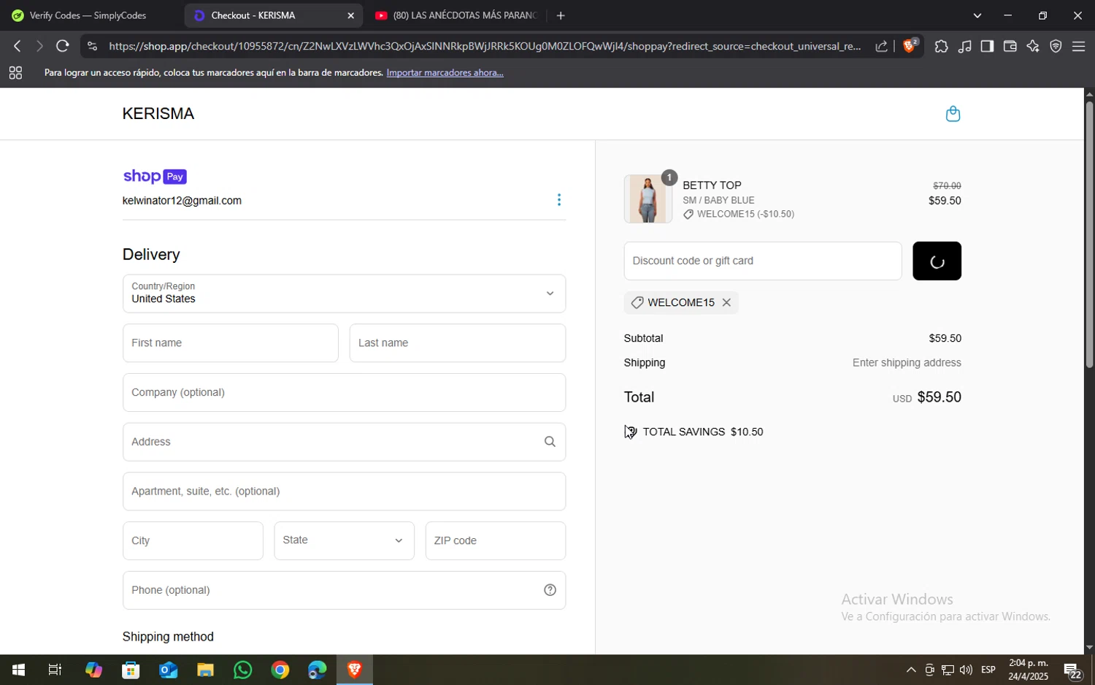The width and height of the screenshot is (1095, 685).
Task: Click the Shop Pay logo
Action: click(155, 176)
